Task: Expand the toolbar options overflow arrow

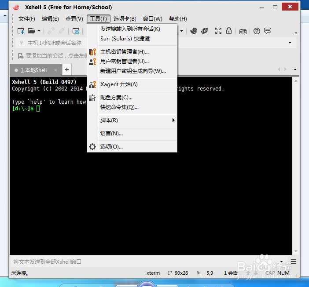Action: [x=296, y=33]
